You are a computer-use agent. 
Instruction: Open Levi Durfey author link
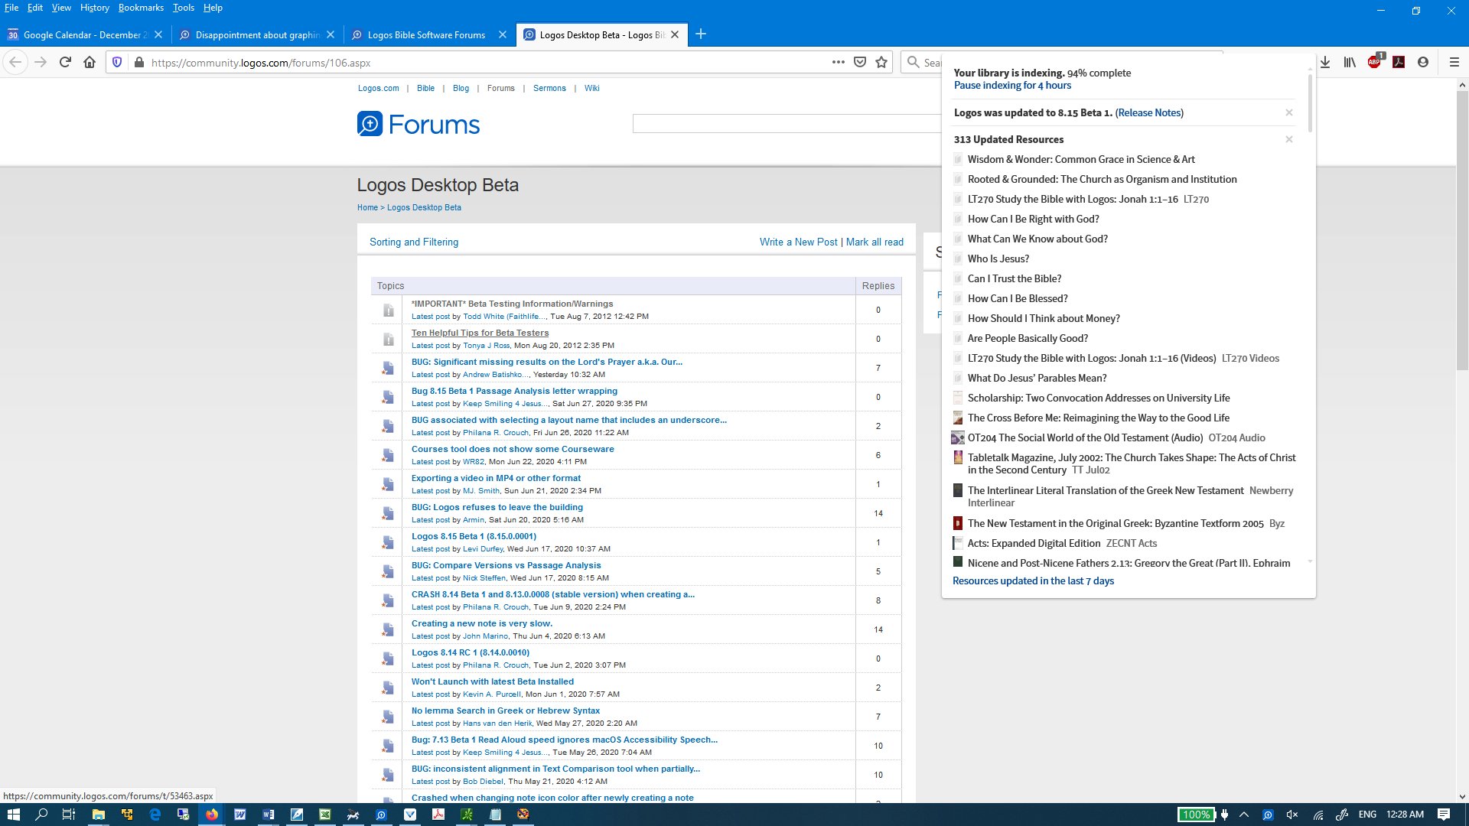pos(483,549)
